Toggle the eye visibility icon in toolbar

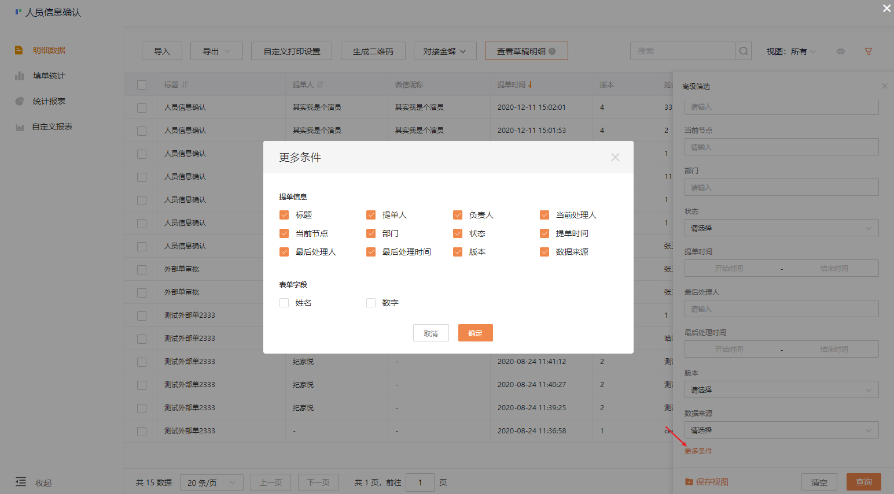tap(841, 51)
